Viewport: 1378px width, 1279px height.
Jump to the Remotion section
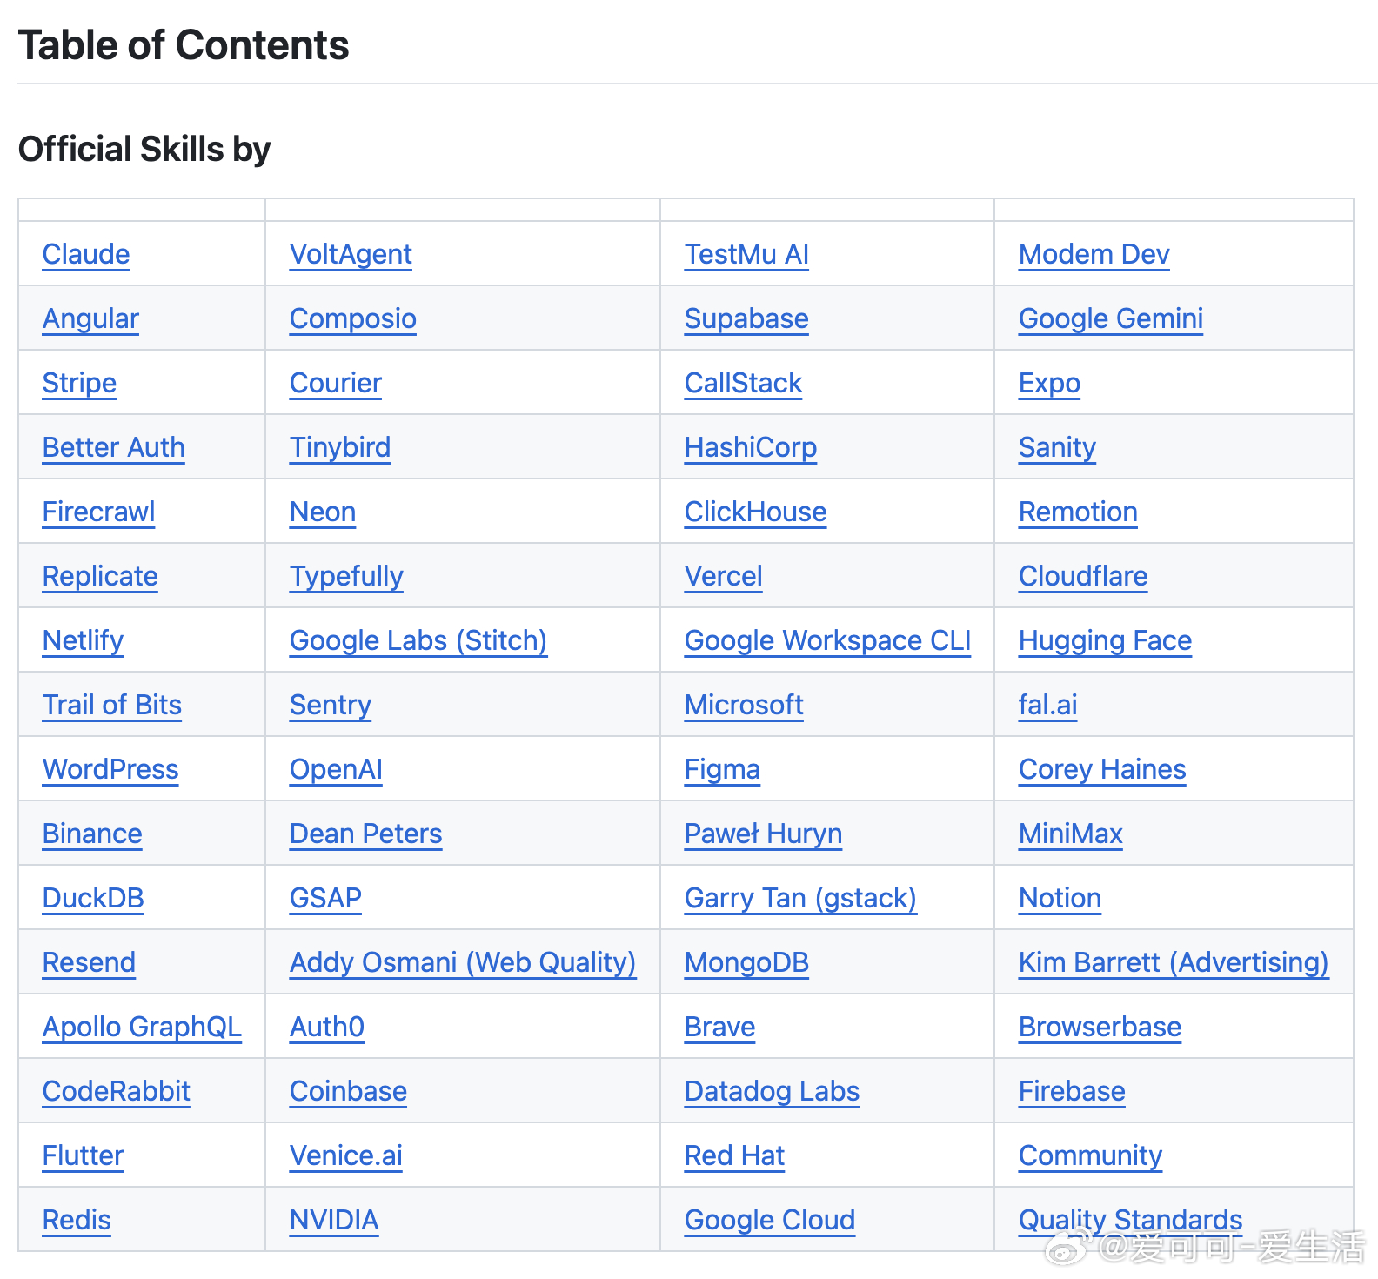point(1078,512)
